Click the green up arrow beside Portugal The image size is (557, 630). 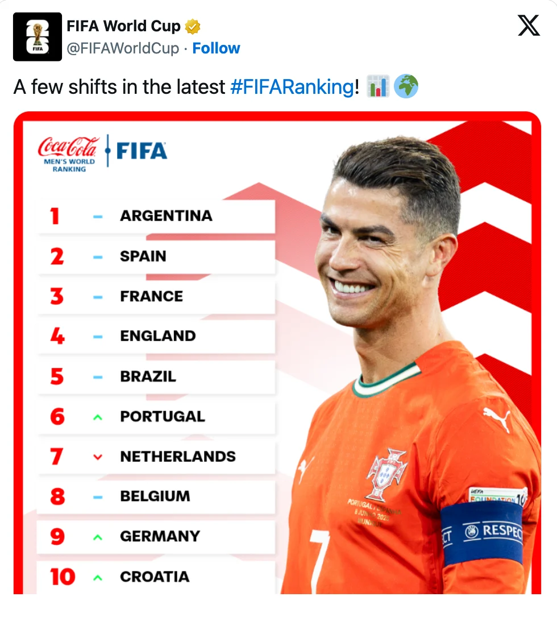click(98, 417)
